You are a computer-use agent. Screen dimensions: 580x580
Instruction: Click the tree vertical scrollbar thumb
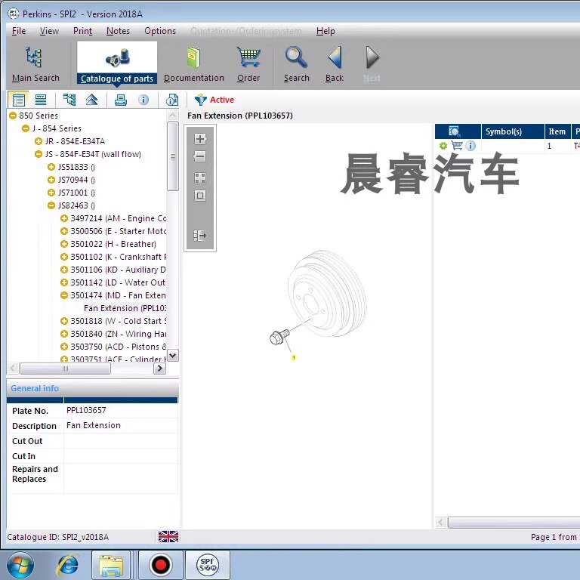173,156
